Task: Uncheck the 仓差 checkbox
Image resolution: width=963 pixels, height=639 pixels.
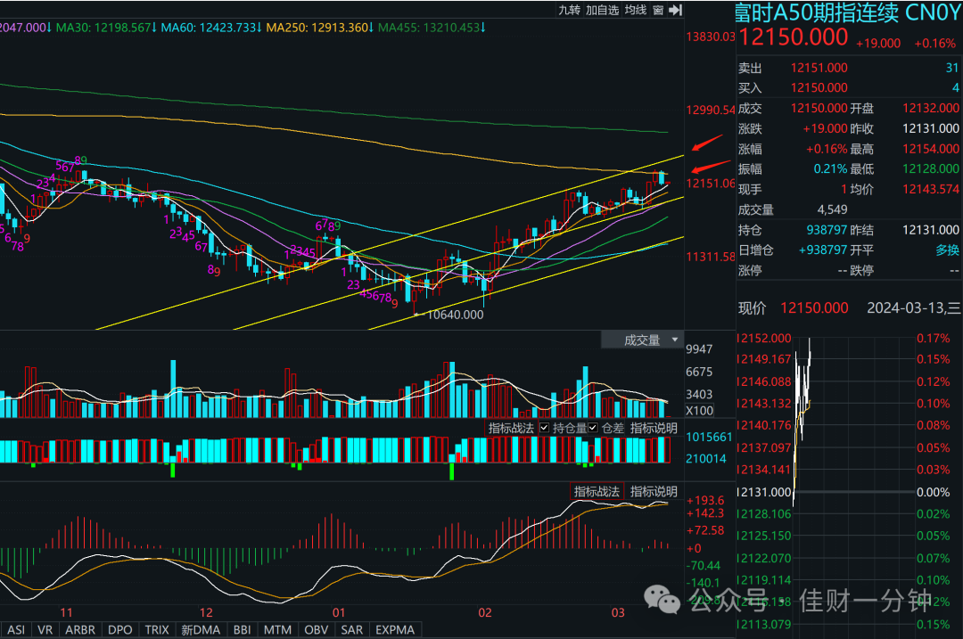Action: [x=593, y=427]
